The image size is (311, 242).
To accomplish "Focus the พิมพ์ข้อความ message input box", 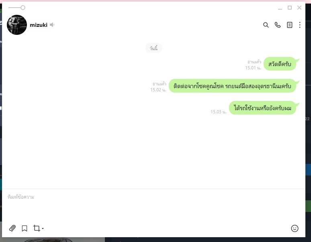I will coord(153,206).
